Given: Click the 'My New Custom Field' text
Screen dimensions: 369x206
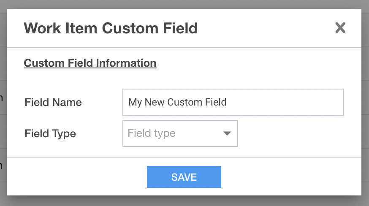Looking at the screenshot, I should click(x=177, y=102).
